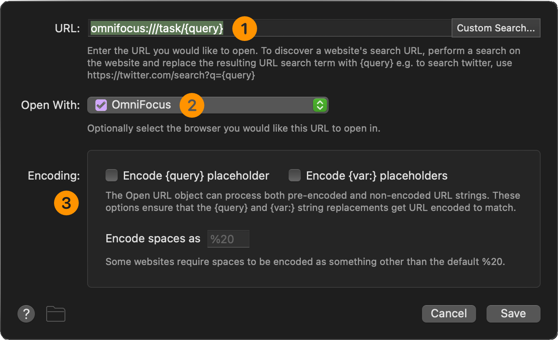Click the orange number 1 badge
The image size is (558, 340).
tap(244, 29)
